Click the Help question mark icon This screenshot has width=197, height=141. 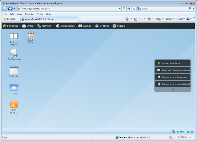(188, 19)
